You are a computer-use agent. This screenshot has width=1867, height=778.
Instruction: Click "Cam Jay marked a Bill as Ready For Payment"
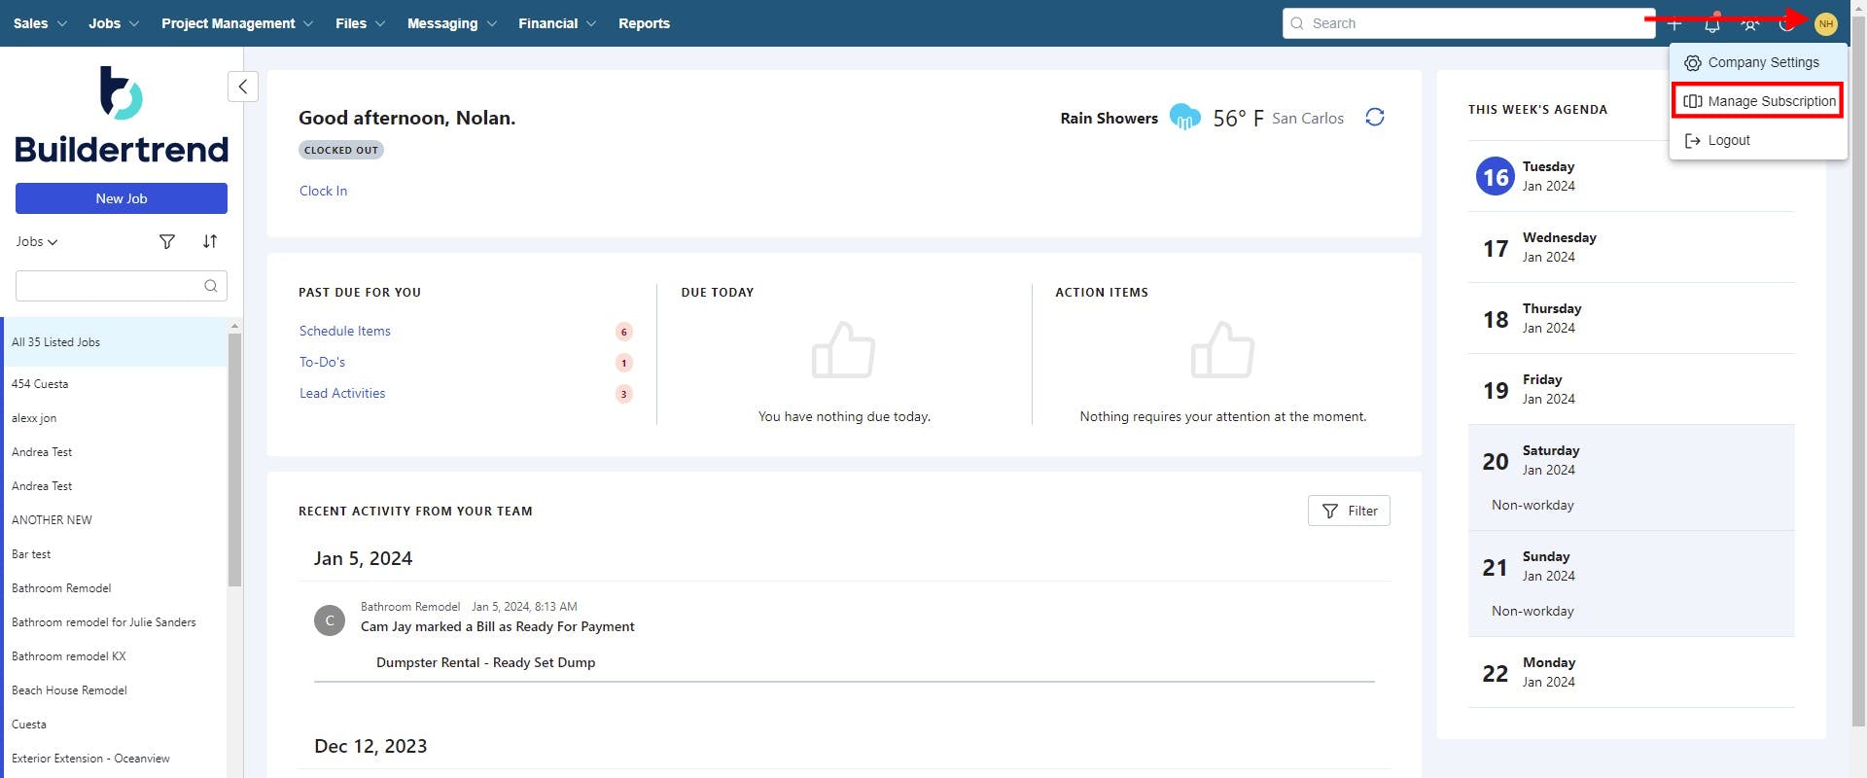[498, 626]
